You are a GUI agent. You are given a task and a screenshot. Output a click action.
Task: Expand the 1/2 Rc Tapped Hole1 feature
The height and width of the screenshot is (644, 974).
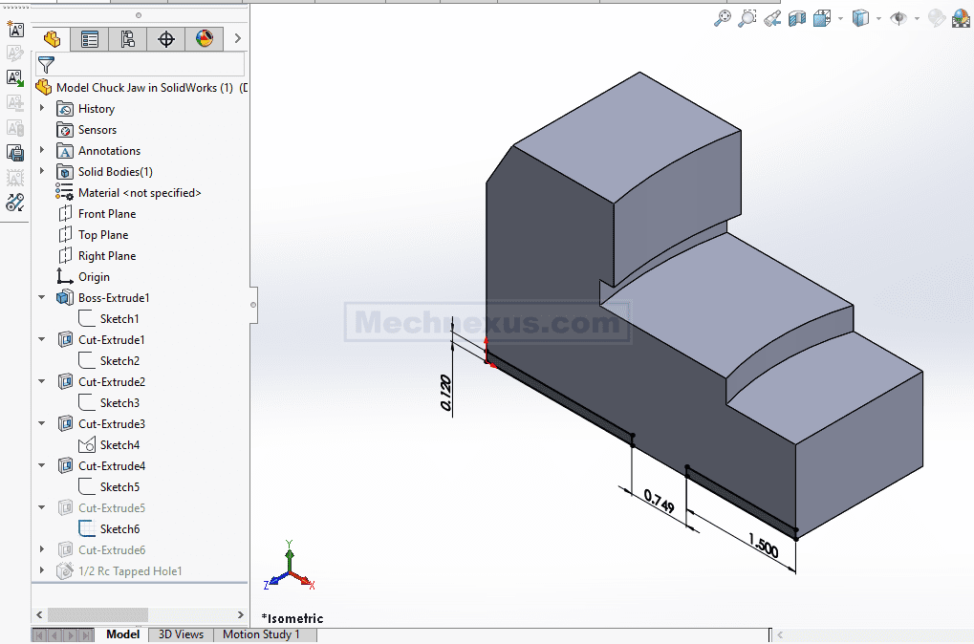pyautogui.click(x=42, y=570)
